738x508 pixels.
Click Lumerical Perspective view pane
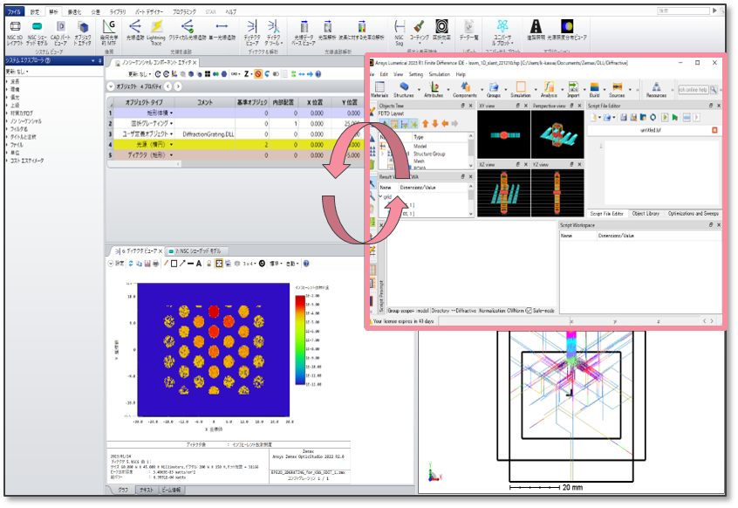[x=557, y=134]
